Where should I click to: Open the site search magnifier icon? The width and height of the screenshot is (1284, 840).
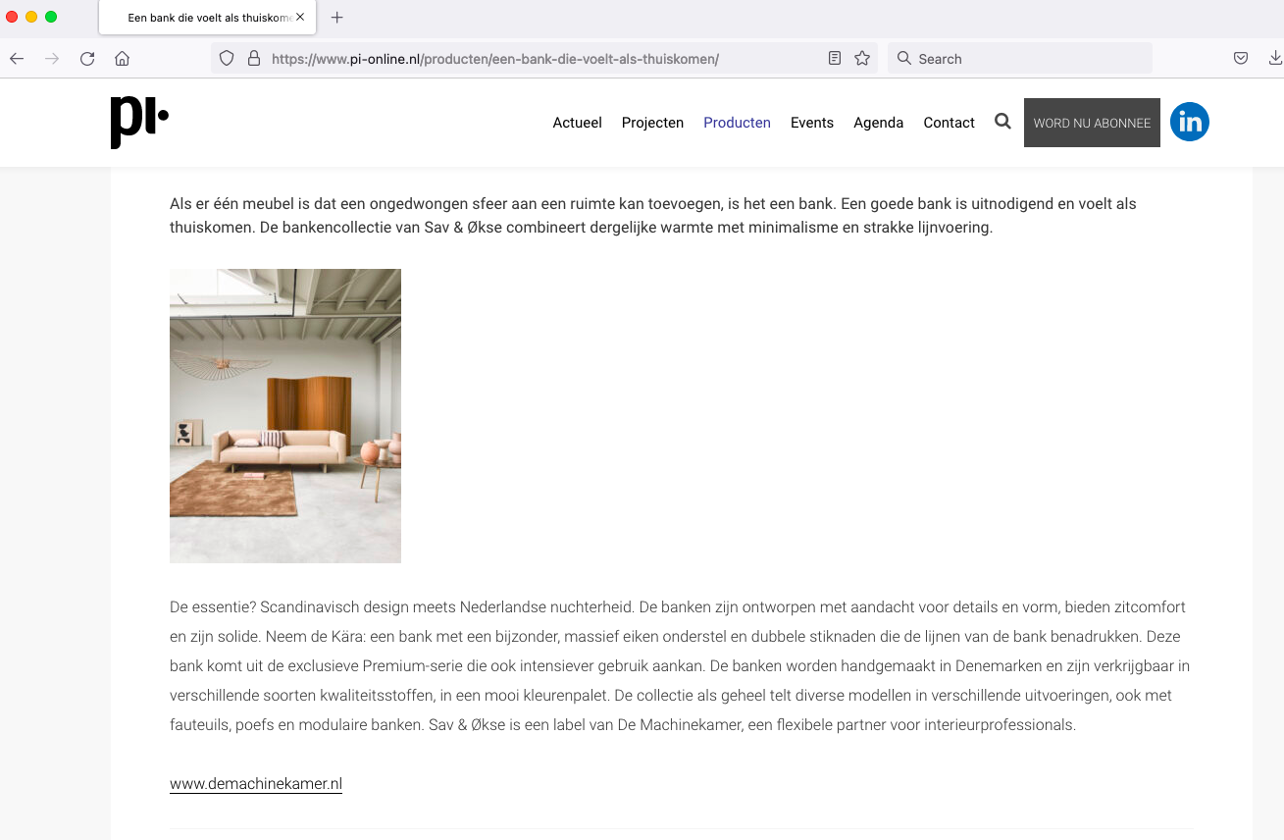click(1002, 122)
